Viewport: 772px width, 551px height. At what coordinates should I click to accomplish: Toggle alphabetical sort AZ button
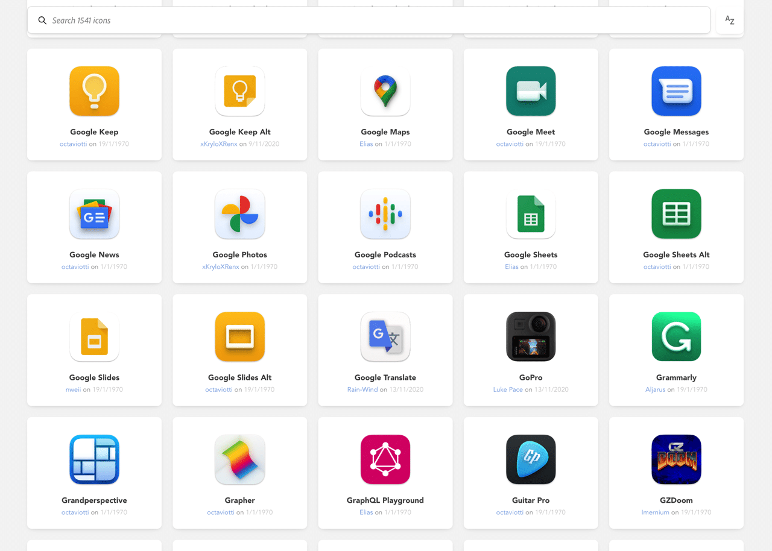(730, 20)
